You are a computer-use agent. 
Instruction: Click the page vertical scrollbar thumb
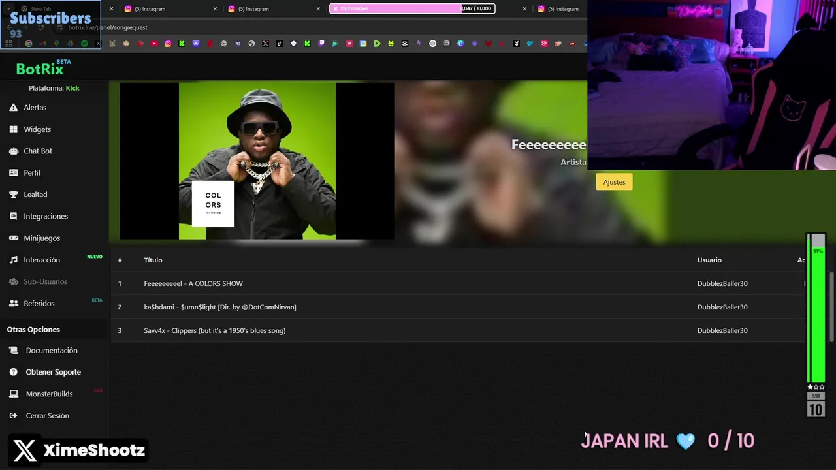click(x=832, y=305)
